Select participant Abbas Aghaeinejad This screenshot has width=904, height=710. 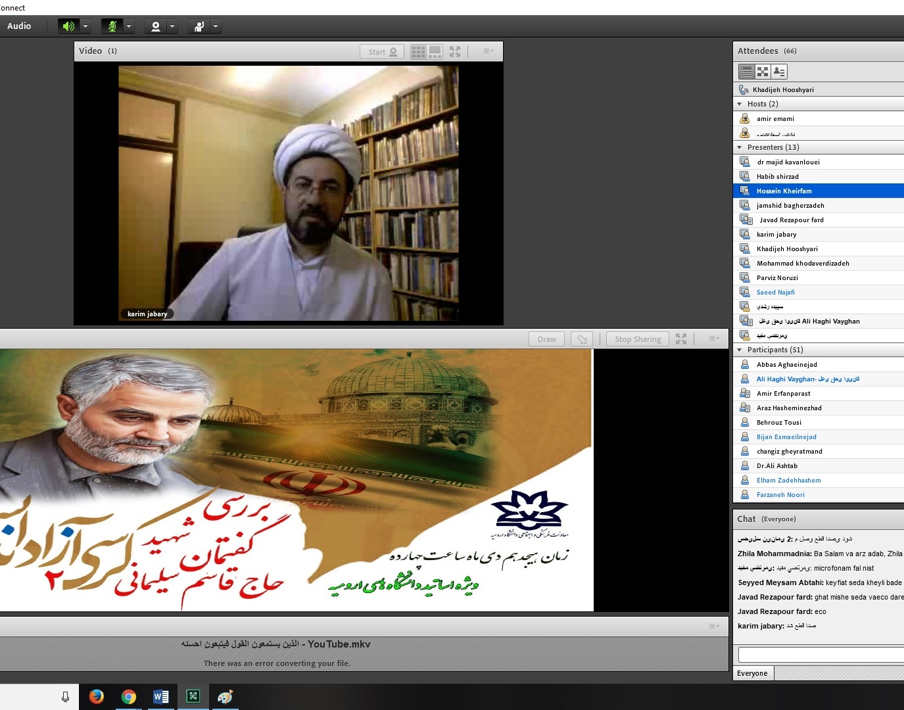click(819, 365)
